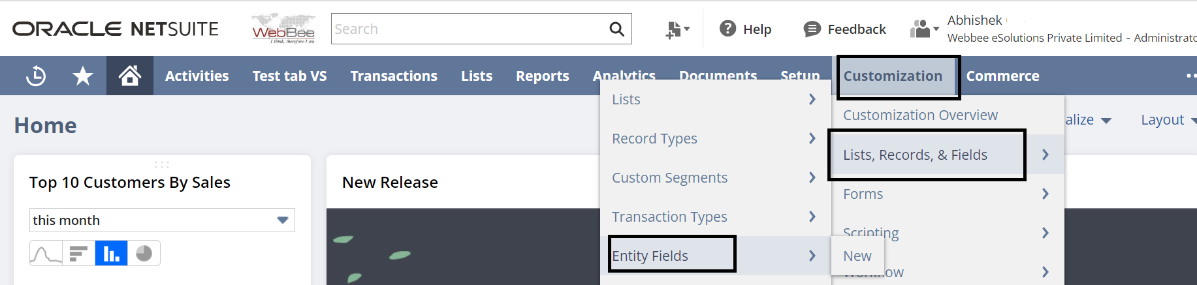
Task: Open the Transactions menu
Action: tap(394, 76)
